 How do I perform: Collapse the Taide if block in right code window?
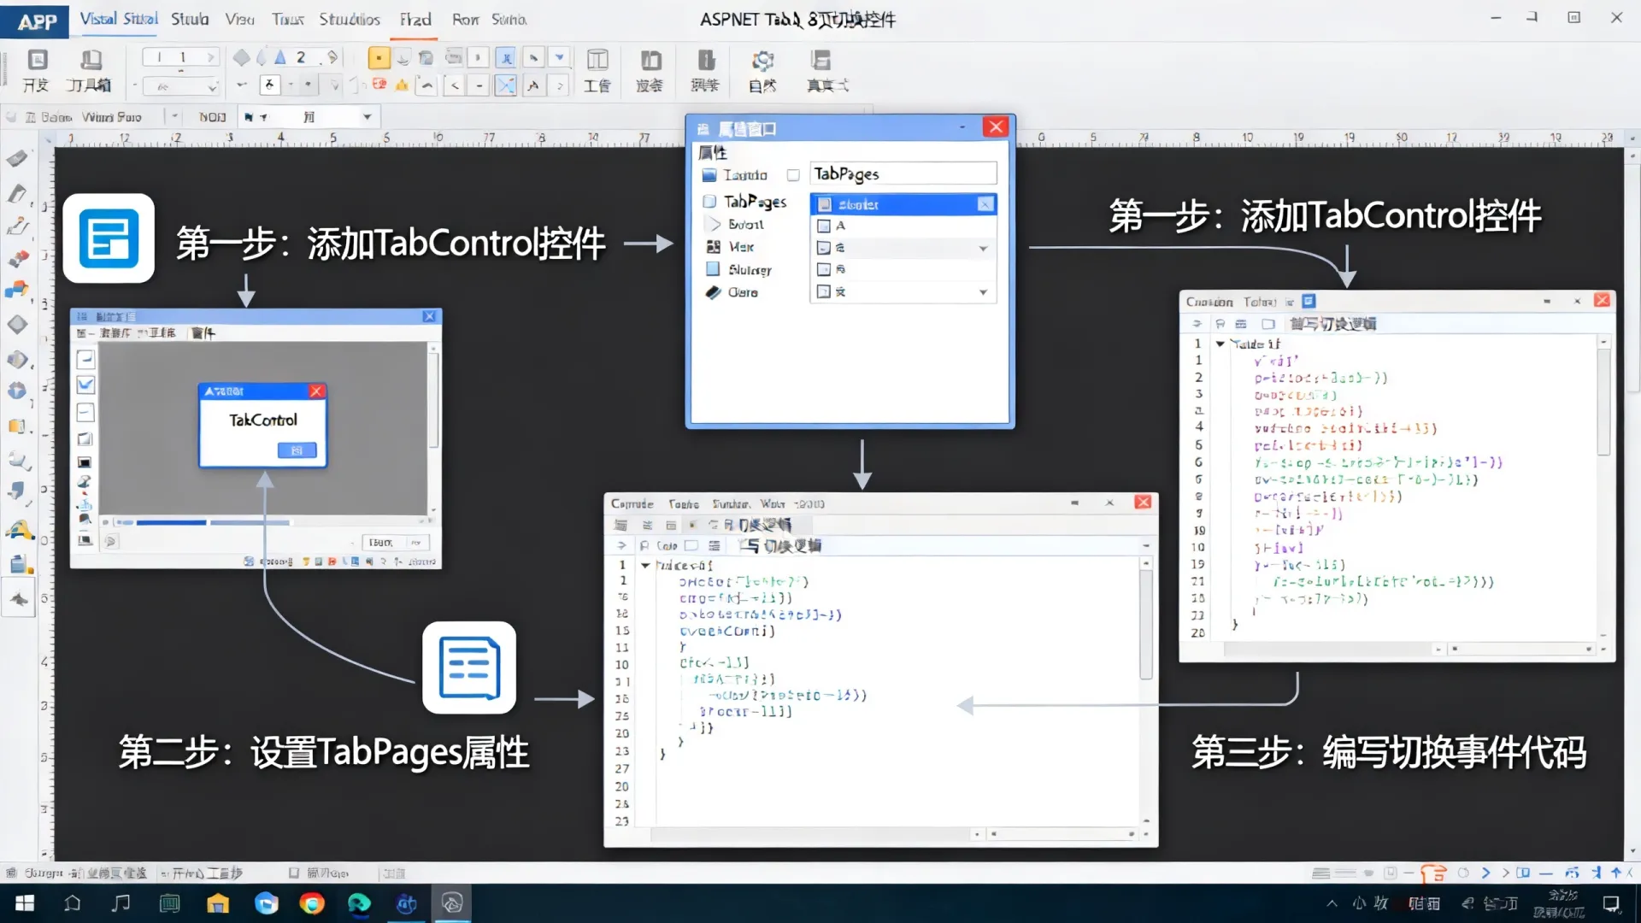(x=1220, y=344)
